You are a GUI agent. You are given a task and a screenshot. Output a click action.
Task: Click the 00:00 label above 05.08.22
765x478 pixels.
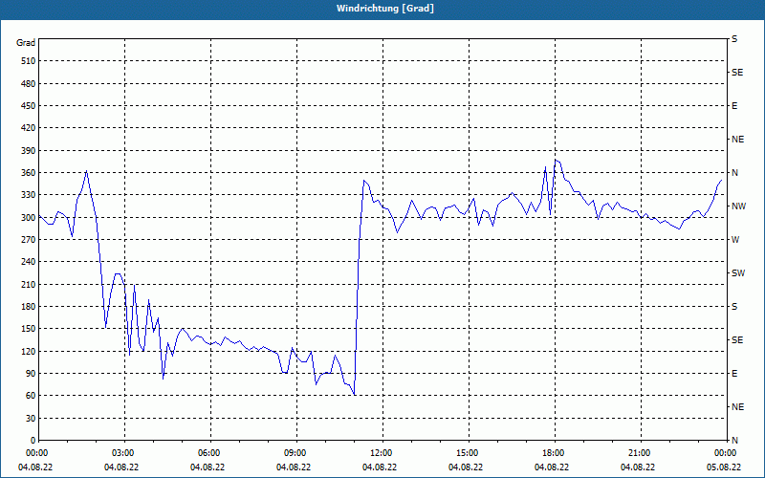724,453
